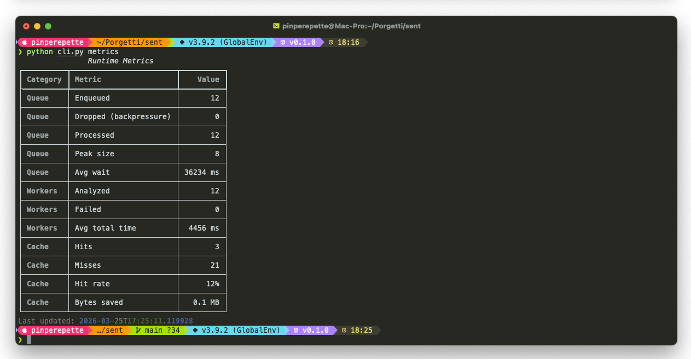Image resolution: width=691 pixels, height=359 pixels.
Task: Minimize the terminal with the yellow button
Action: (x=37, y=26)
